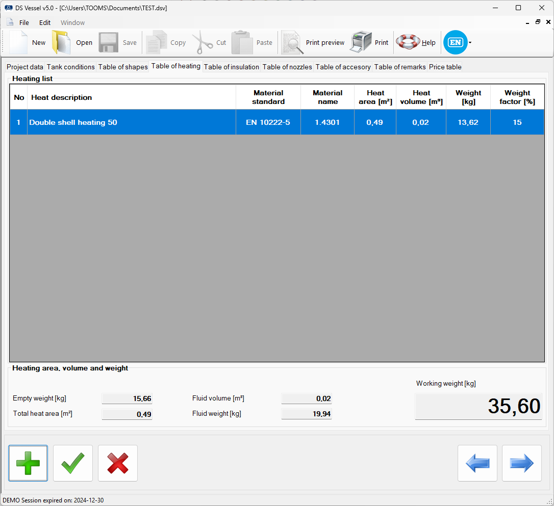
Task: Switch to the Table of insulation tab
Action: [232, 67]
